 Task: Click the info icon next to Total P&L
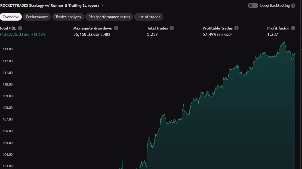click(20, 28)
